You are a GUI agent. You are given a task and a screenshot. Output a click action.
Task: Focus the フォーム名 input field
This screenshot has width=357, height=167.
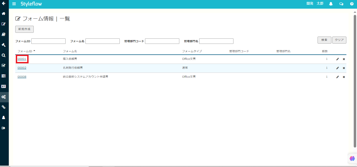click(x=103, y=41)
